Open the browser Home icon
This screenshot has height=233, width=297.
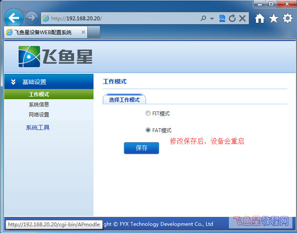[x=259, y=18]
